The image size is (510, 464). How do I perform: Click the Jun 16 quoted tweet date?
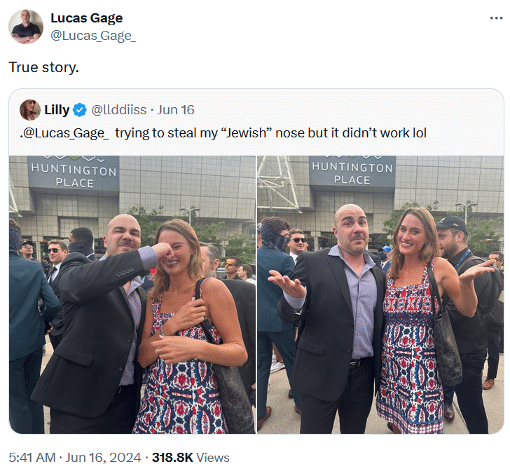pos(176,110)
